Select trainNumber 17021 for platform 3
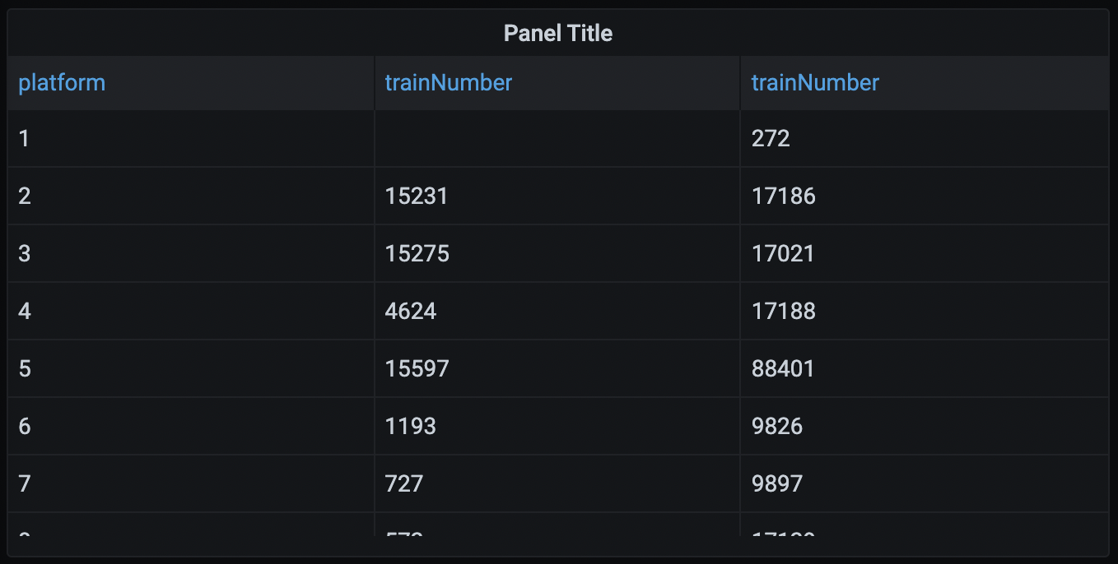The width and height of the screenshot is (1118, 564). (784, 253)
